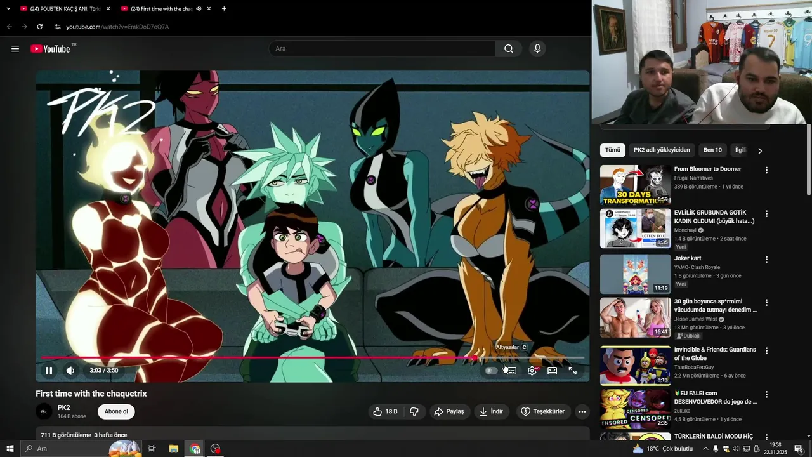The height and width of the screenshot is (457, 812).
Task: Mute the tab using its speaker icon
Action: [x=199, y=9]
